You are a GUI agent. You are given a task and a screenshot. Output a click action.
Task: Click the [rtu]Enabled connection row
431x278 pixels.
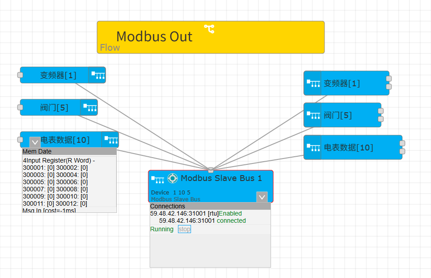196,213
